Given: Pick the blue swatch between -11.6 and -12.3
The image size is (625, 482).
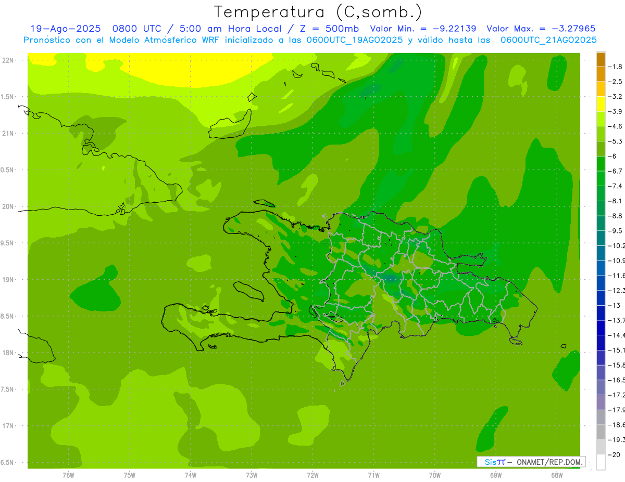Looking at the screenshot, I should pyautogui.click(x=601, y=283).
